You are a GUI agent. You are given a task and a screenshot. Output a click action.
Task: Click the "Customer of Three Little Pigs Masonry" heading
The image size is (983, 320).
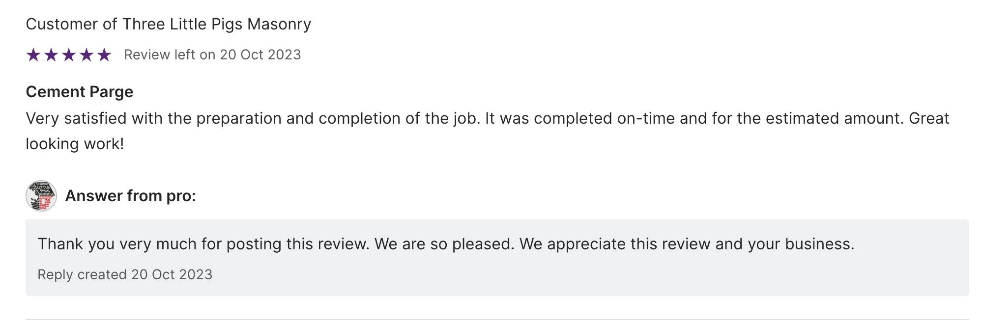168,24
